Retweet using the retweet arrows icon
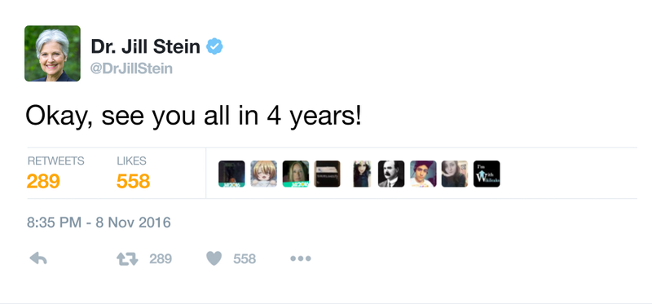652x304 pixels. click(127, 259)
